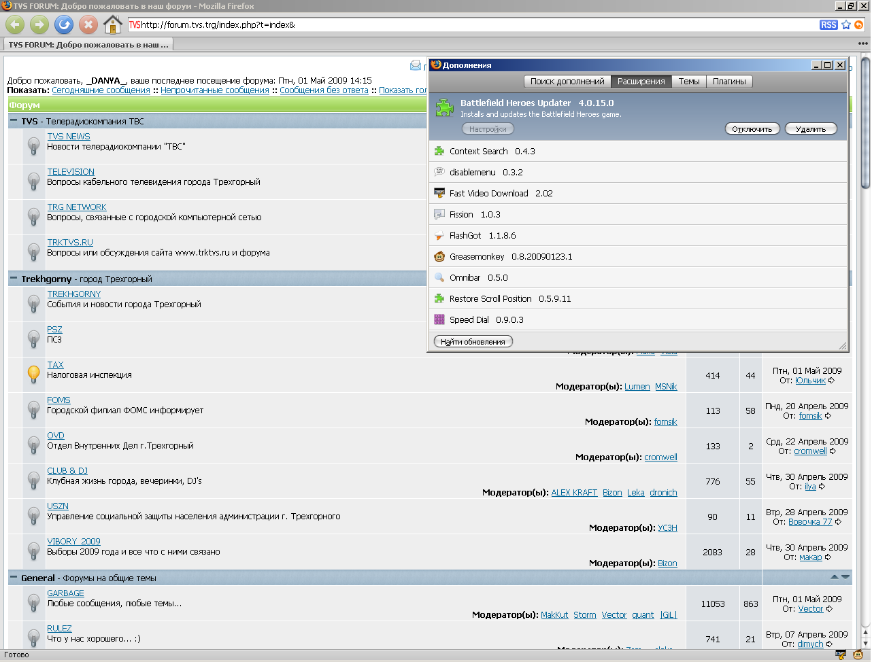Collapse the TVS forum category
872x662 pixels.
pyautogui.click(x=14, y=121)
